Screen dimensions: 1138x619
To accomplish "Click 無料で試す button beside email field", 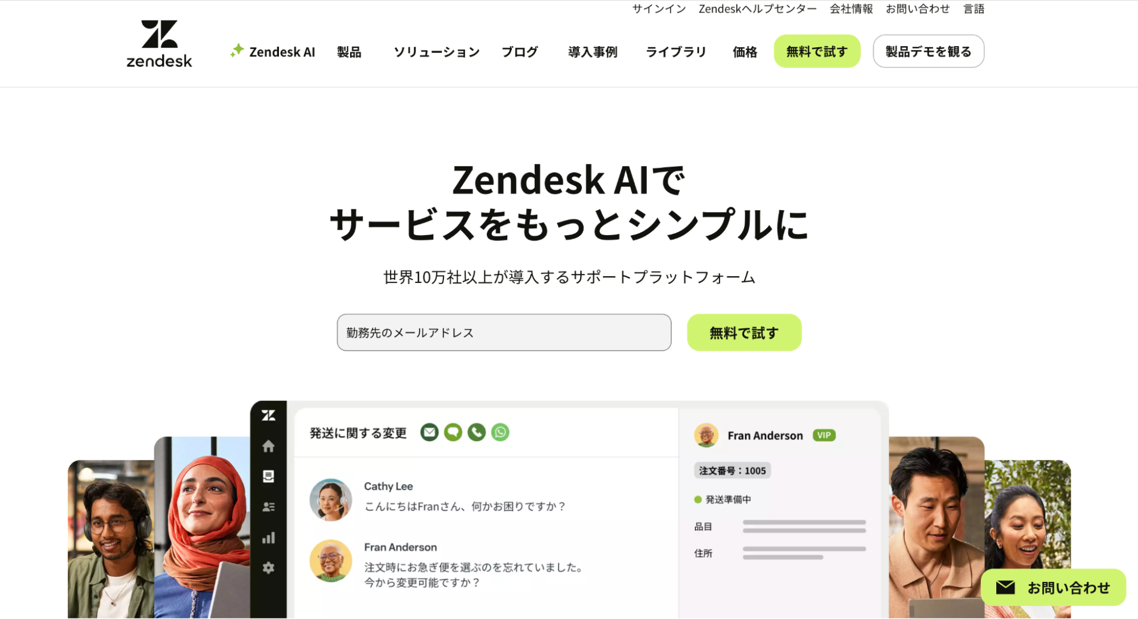I will point(744,333).
